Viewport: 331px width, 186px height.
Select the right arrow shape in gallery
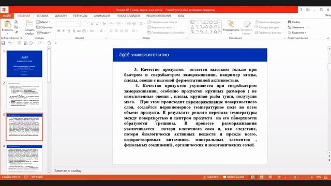point(206,27)
